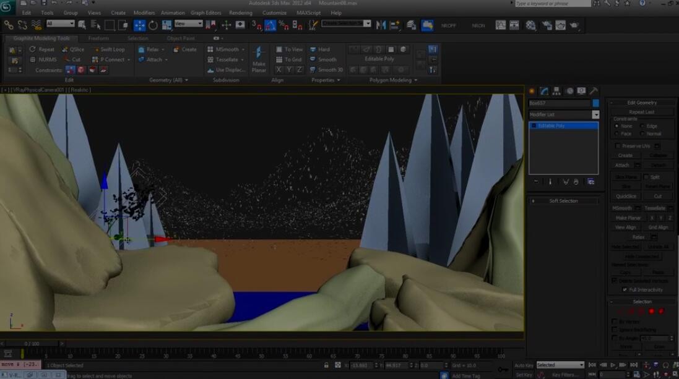Click the Play Animation button
Screen dimensions: 679x379
(613, 365)
